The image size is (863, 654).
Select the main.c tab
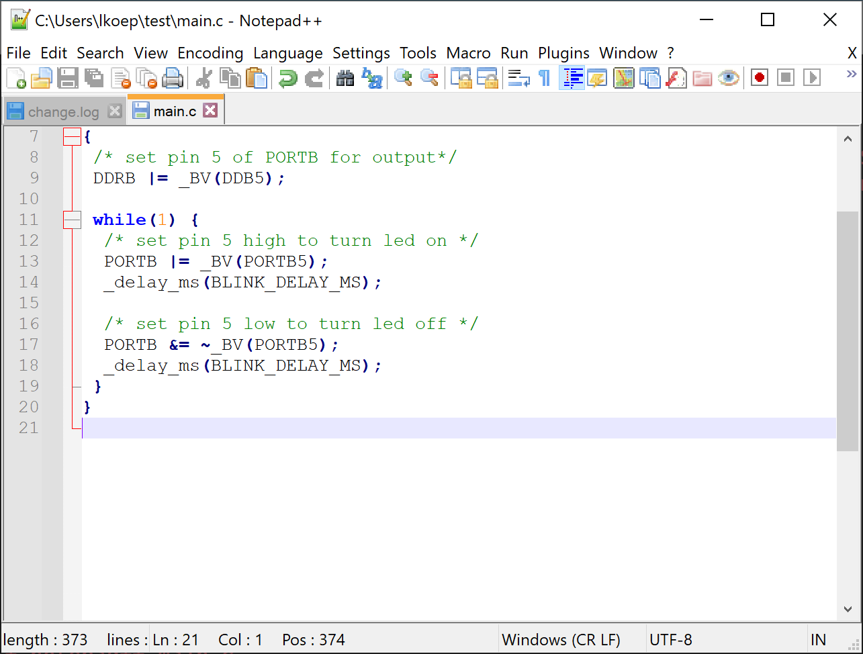(x=175, y=111)
